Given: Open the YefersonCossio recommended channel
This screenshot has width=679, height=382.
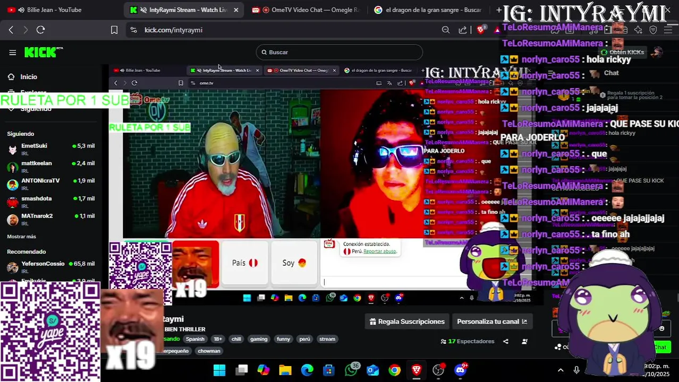Looking at the screenshot, I should [50, 267].
